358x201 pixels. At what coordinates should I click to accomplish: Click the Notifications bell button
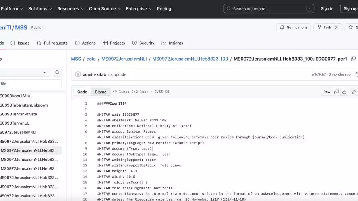click(x=294, y=27)
